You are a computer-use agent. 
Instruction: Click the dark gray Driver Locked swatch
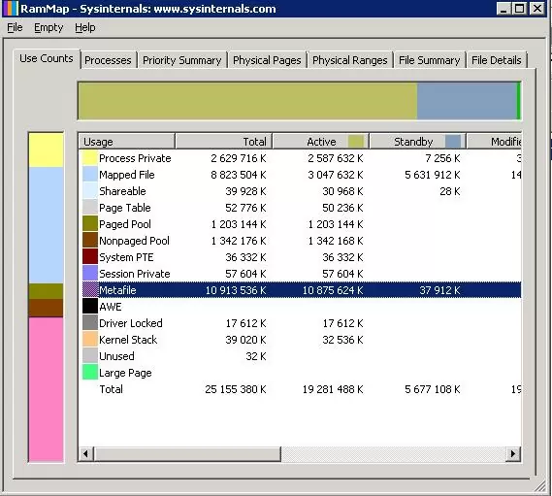90,323
